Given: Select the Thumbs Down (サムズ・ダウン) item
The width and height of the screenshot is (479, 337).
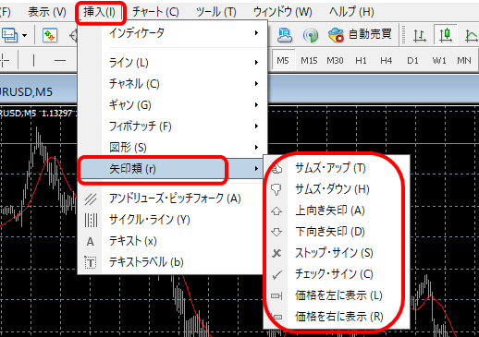Looking at the screenshot, I should [337, 189].
